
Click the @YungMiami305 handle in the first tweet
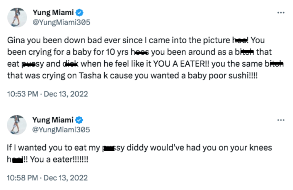pos(61,22)
